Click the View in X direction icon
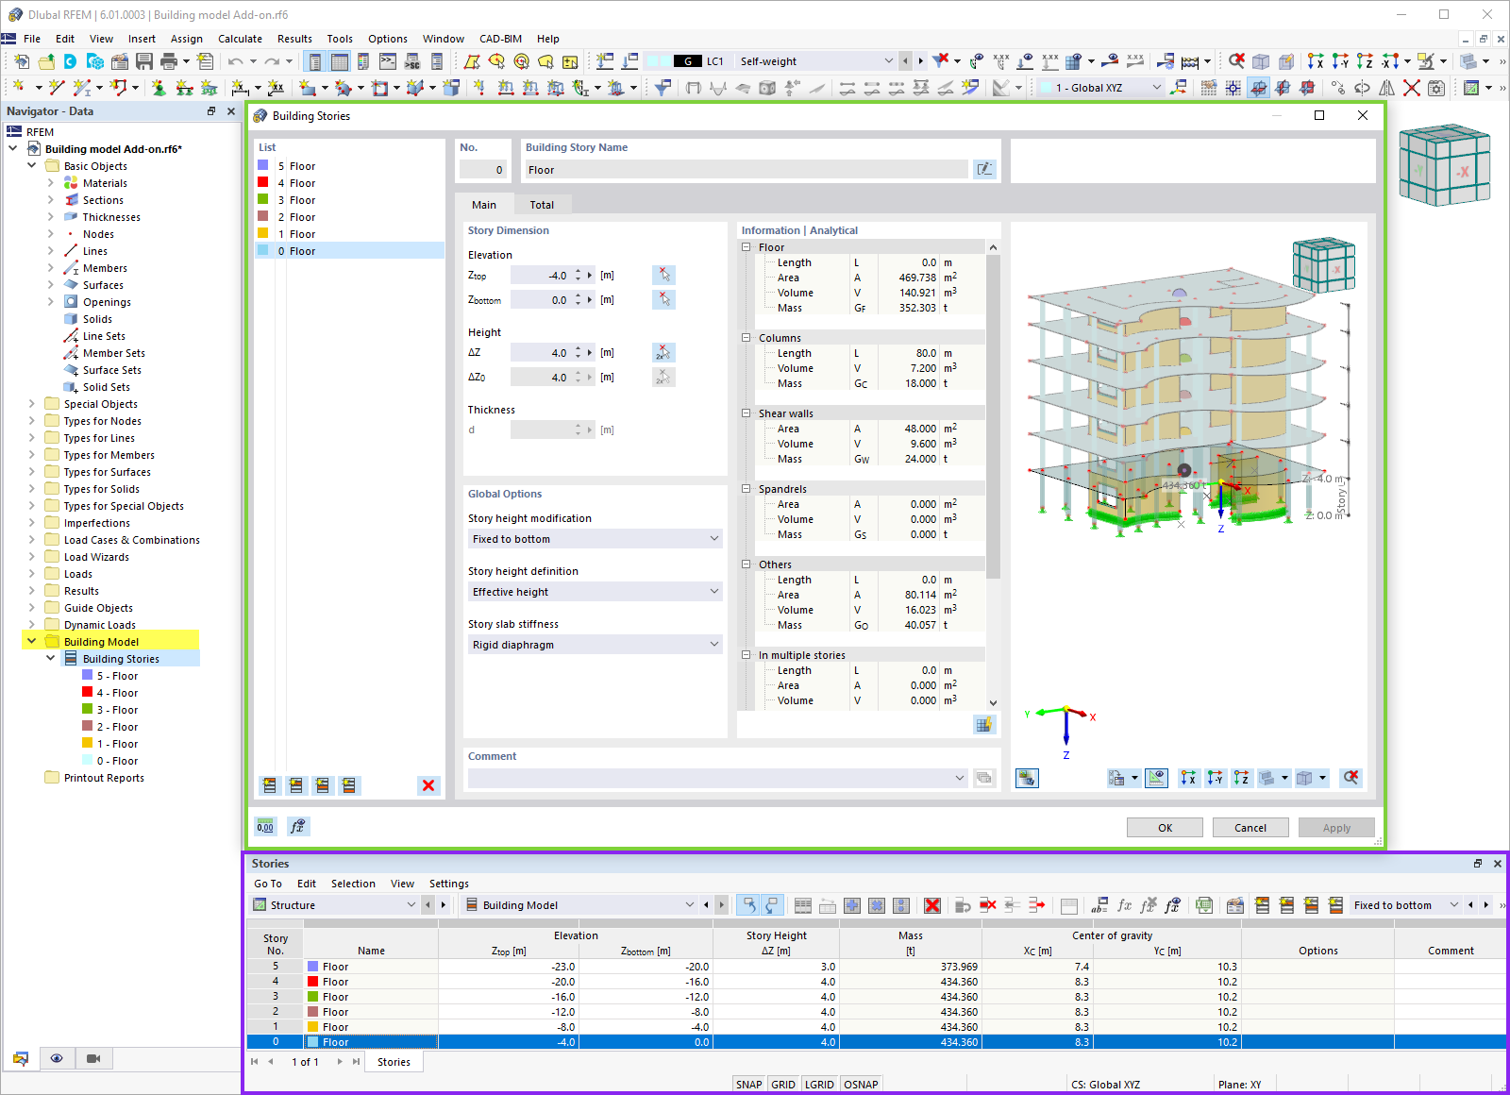The image size is (1510, 1095). tap(1187, 779)
